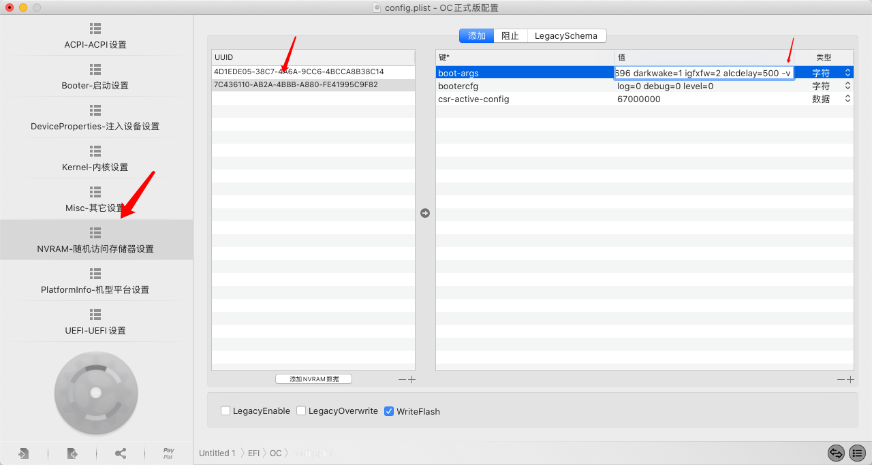
Task: Click the value 67000000
Action: click(638, 99)
